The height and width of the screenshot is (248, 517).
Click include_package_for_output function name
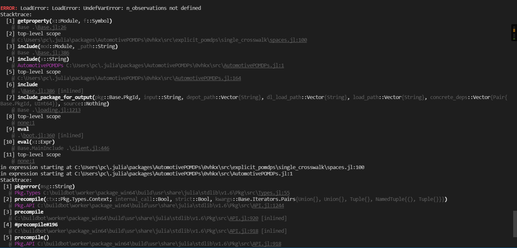coord(55,97)
